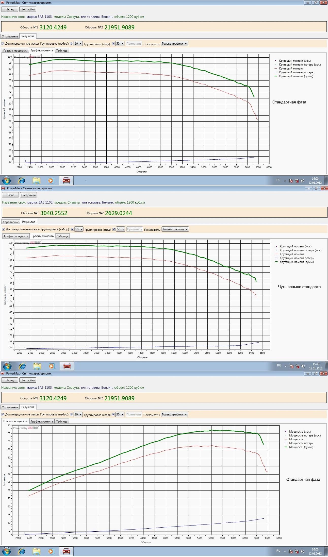Open График мощности tab in the topmost torque window
328x557 pixels.
(15, 50)
